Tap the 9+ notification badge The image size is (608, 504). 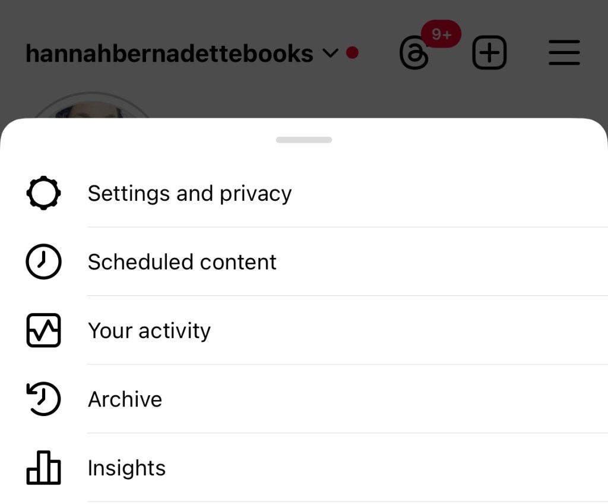(x=441, y=34)
